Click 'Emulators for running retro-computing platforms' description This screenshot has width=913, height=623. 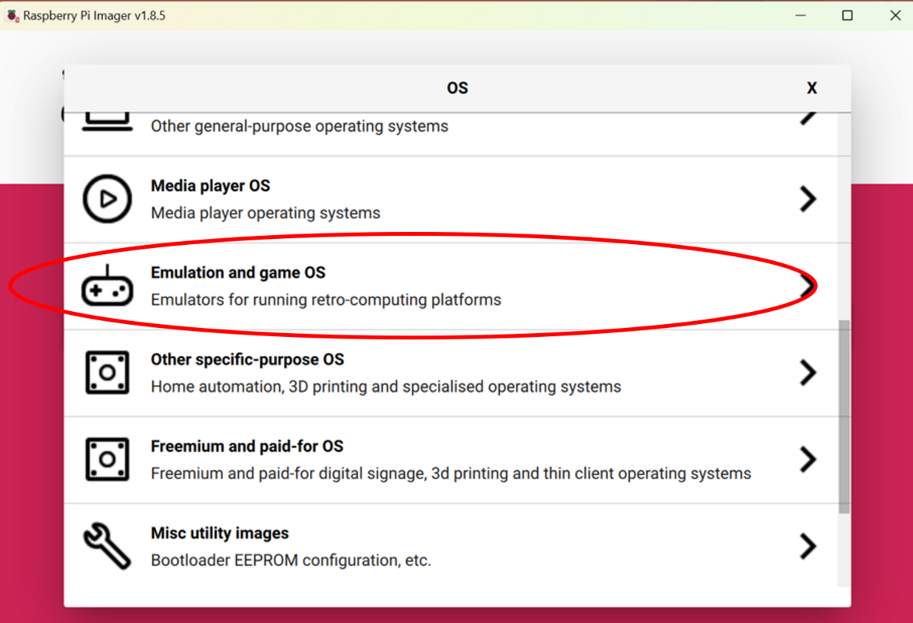[x=326, y=300]
